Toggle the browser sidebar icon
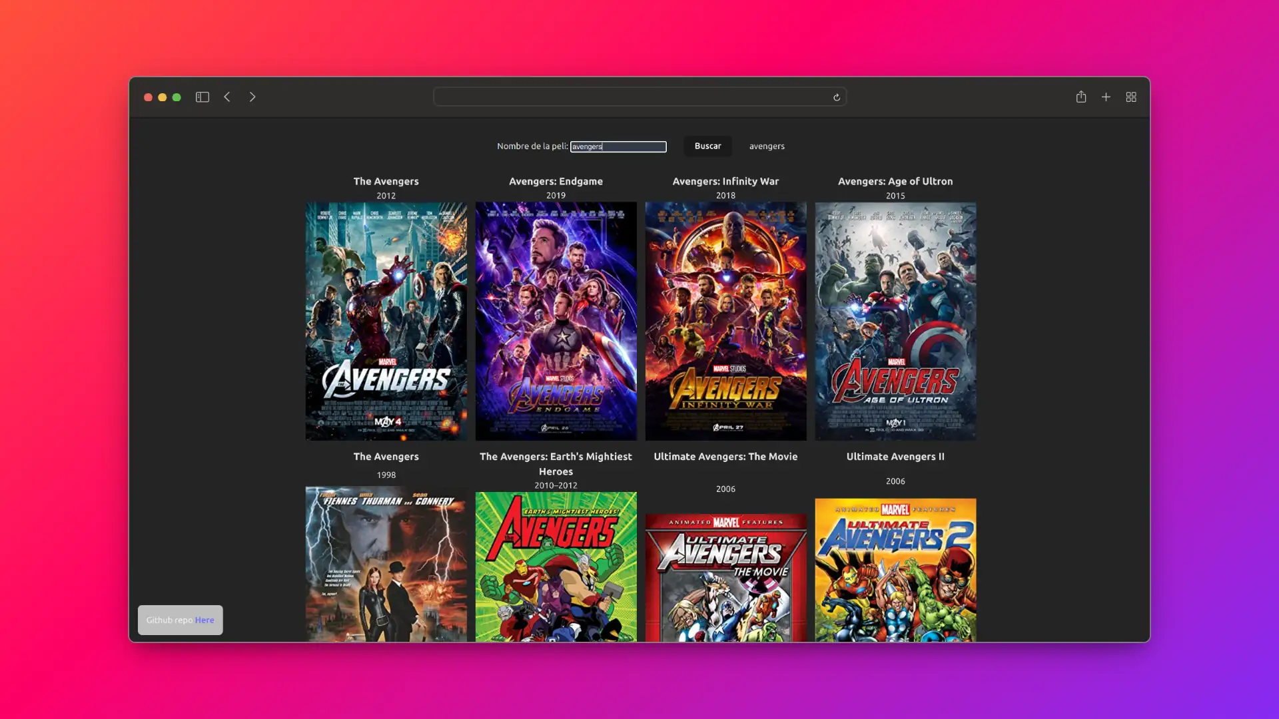 point(203,97)
